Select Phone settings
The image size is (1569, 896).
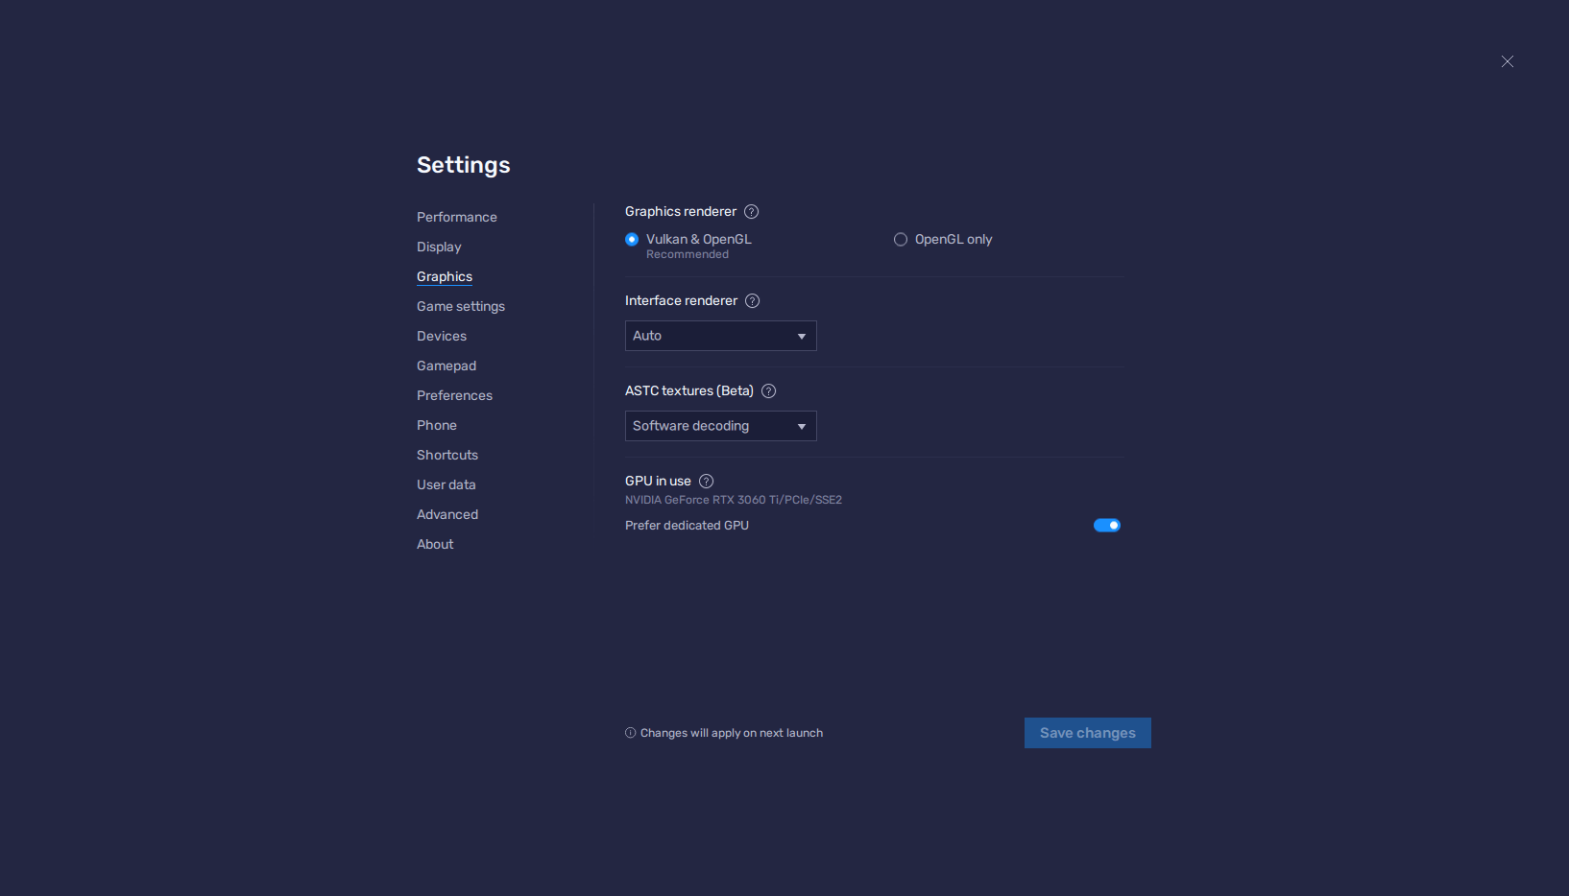tap(437, 426)
